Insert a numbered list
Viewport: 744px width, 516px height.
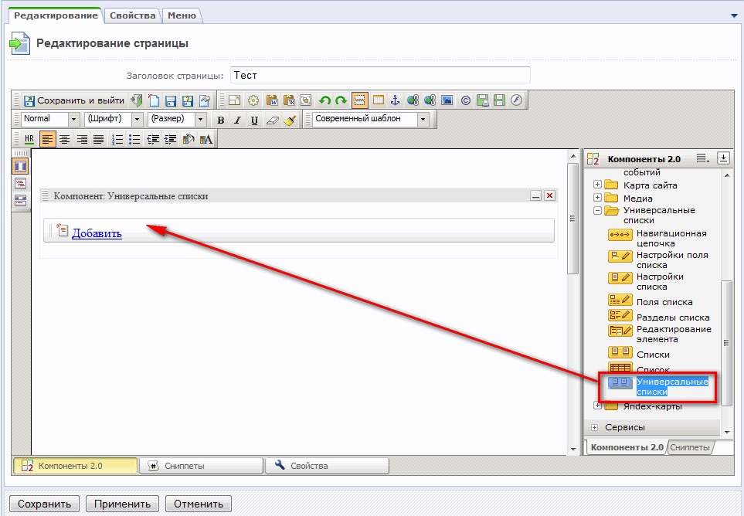tap(117, 140)
